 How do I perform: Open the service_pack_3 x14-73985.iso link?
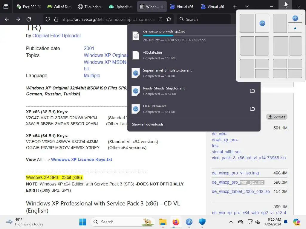(249, 146)
